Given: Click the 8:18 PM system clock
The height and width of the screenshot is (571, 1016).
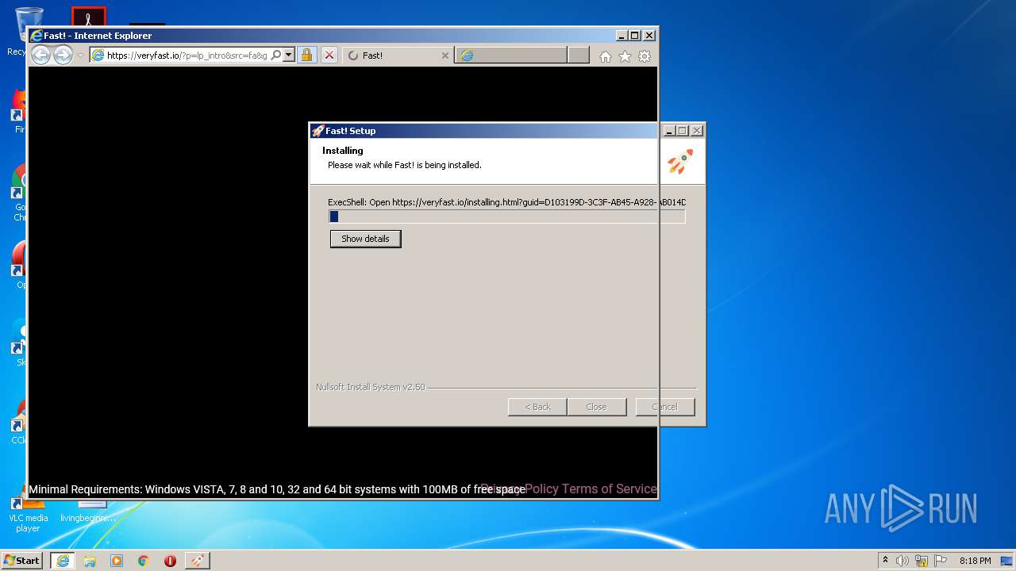Looking at the screenshot, I should [x=975, y=561].
